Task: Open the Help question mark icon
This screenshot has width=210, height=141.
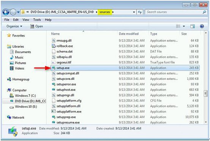Action: pos(202,26)
